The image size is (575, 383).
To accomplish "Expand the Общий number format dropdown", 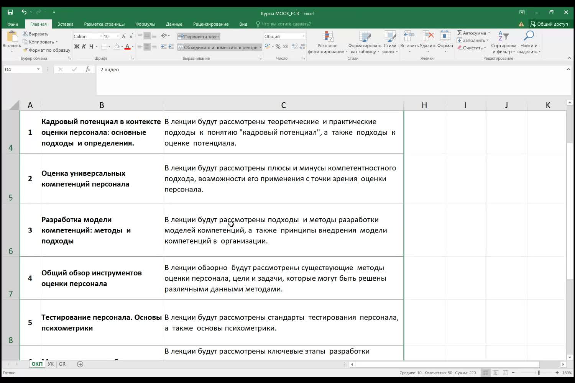I will [x=304, y=36].
